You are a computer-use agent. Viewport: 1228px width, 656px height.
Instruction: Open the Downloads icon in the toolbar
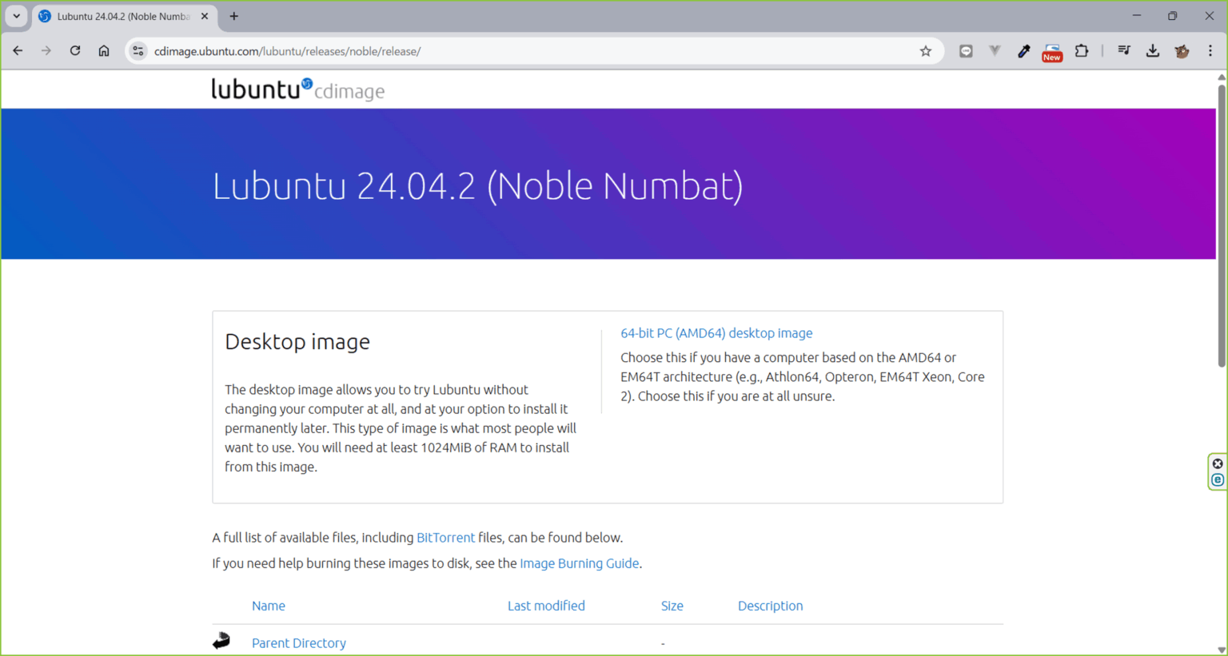point(1153,50)
